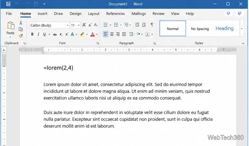Click the Redo arrow icon
This screenshot has height=146, width=249.
click(x=27, y=4)
